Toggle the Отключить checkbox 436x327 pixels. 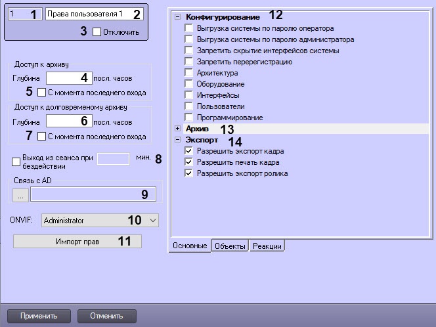tap(97, 32)
